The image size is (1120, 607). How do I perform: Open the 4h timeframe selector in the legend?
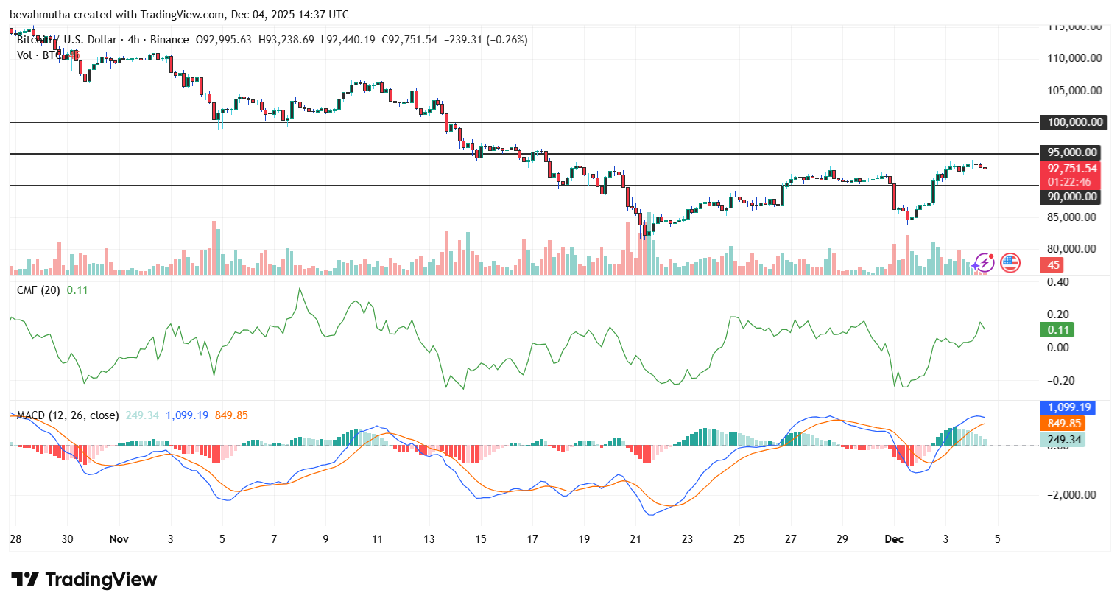(132, 40)
